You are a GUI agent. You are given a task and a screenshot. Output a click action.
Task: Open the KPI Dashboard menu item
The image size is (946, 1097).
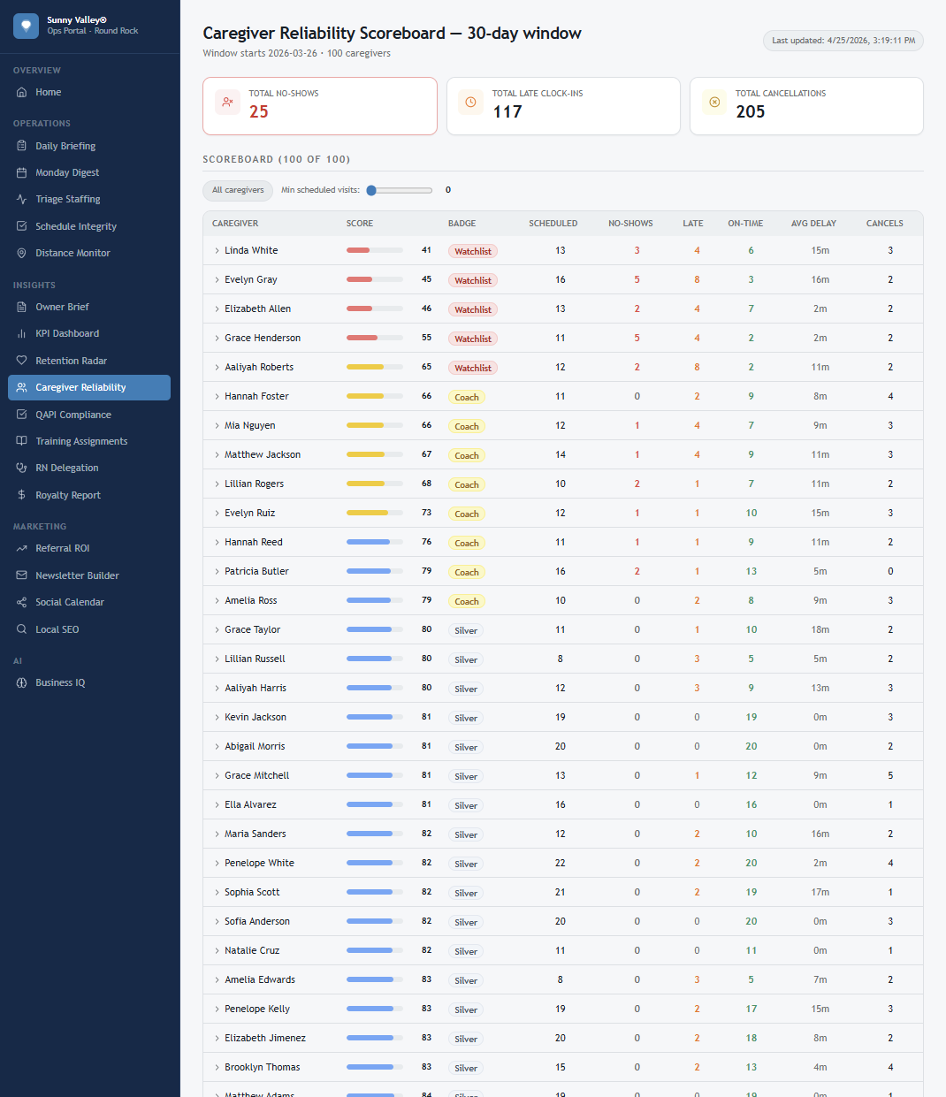pyautogui.click(x=67, y=334)
